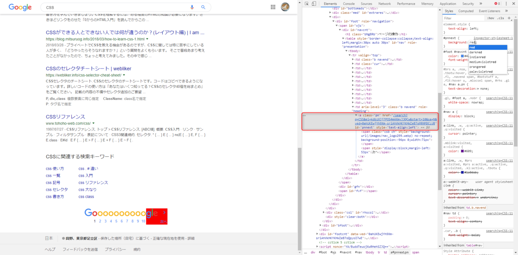Click the Google search magnifier button
518x255 pixels.
point(203,7)
